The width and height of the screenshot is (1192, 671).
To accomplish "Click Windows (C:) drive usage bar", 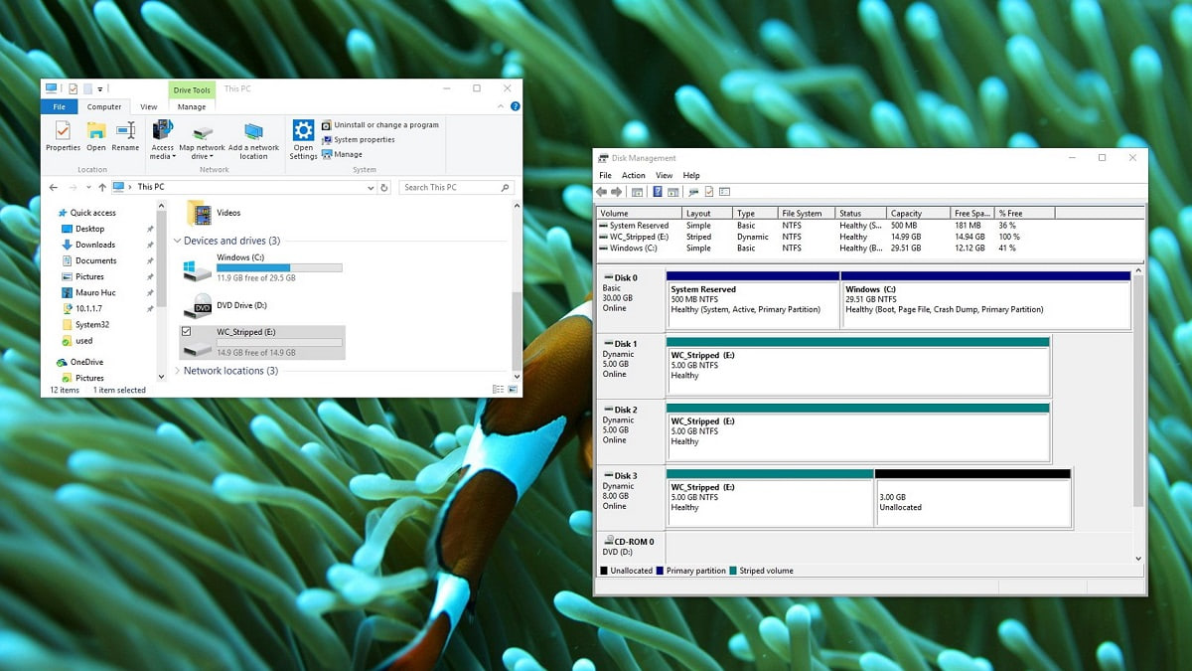I will (279, 267).
